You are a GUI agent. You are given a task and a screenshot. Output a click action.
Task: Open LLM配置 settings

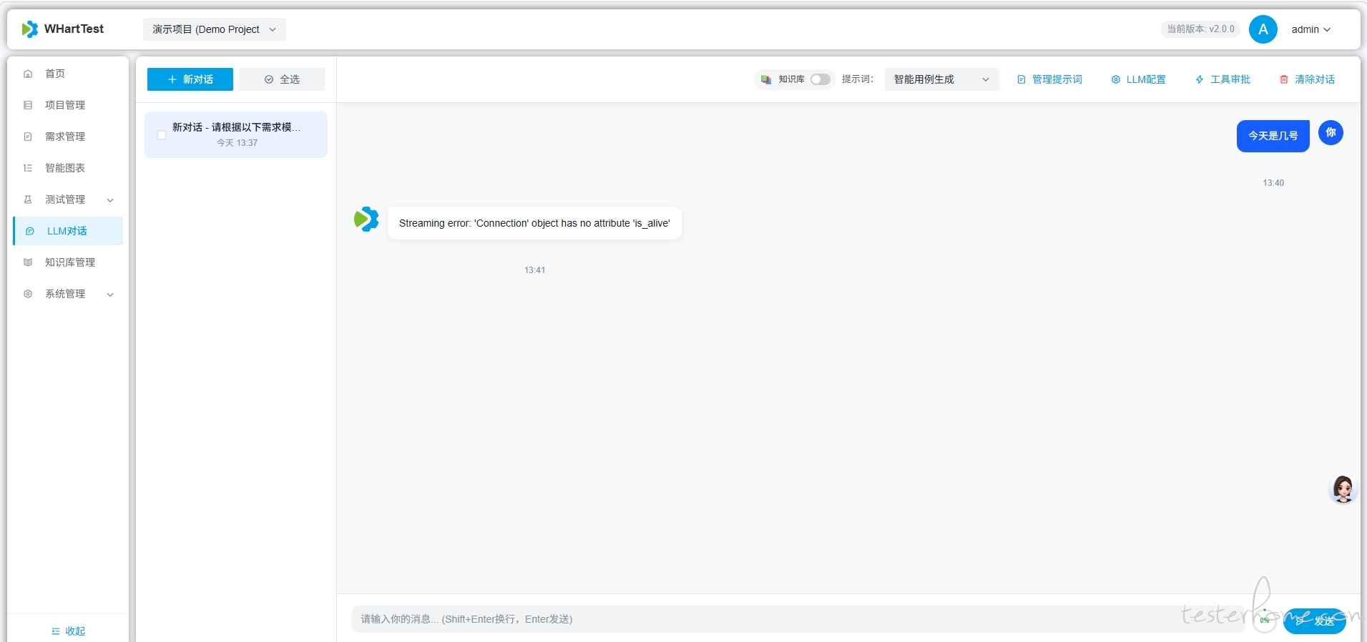tap(1138, 79)
